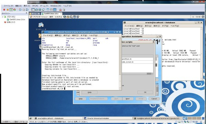Click OK in configuration scripts dialog
This screenshot has height=124, width=206.
point(145,92)
